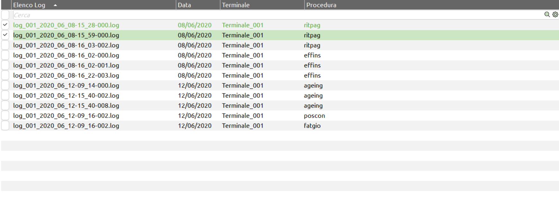Select the checkbox on the poscon row

[5, 116]
